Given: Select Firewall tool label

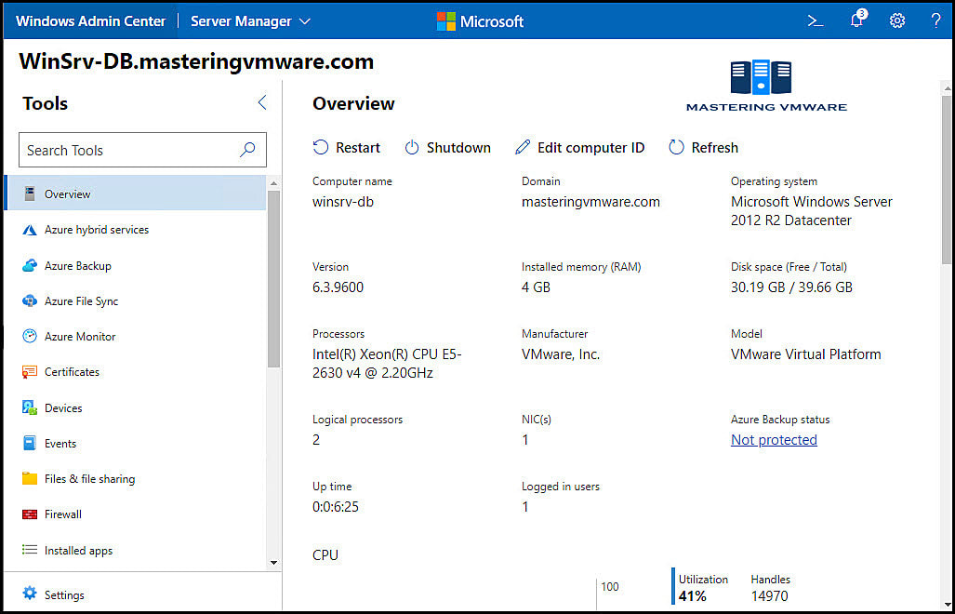Looking at the screenshot, I should click(62, 514).
